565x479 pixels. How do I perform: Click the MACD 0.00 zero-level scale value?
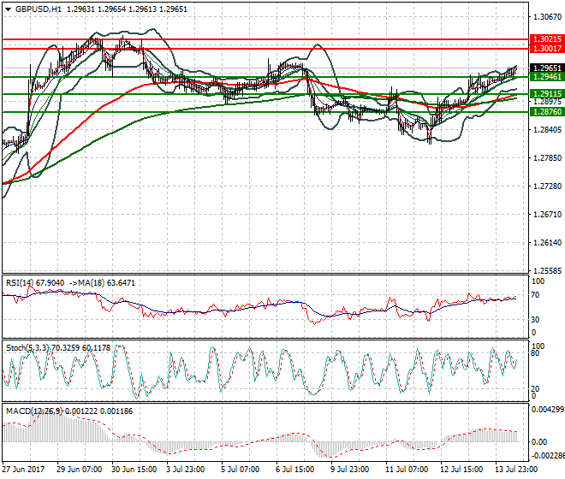[539, 442]
